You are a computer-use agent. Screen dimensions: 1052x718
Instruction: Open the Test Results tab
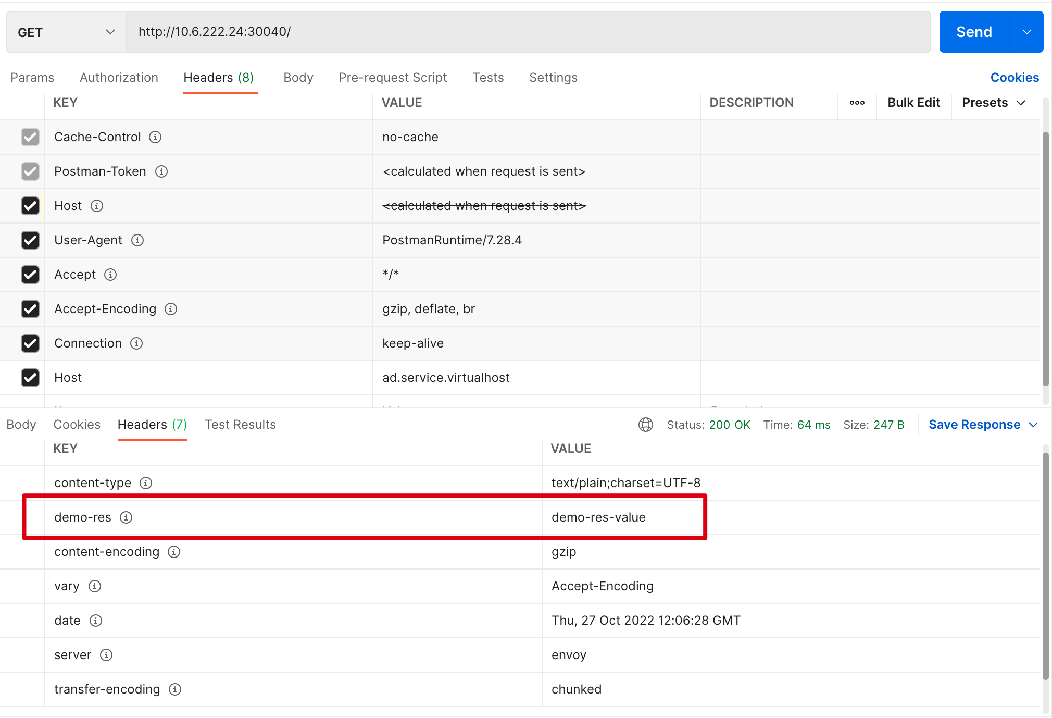coord(240,425)
